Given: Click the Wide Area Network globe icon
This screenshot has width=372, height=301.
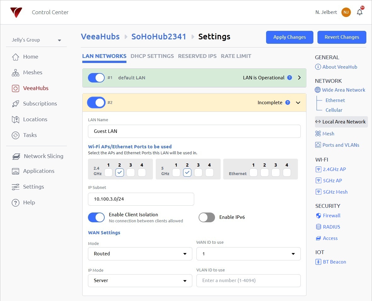Looking at the screenshot, I should pos(318,90).
